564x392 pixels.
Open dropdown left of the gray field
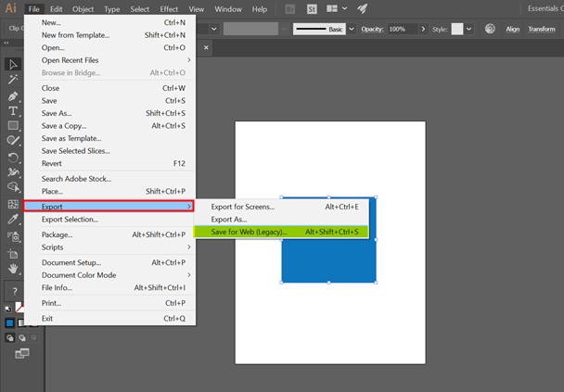[x=214, y=29]
